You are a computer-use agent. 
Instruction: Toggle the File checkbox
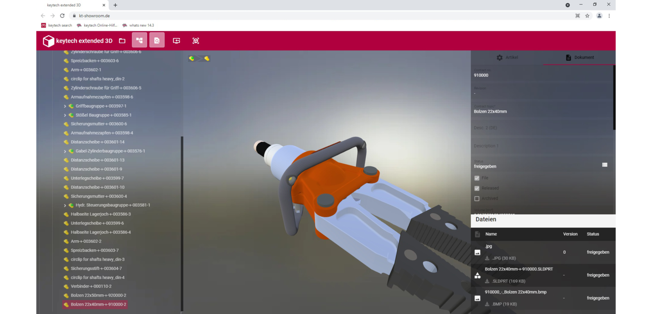(477, 178)
